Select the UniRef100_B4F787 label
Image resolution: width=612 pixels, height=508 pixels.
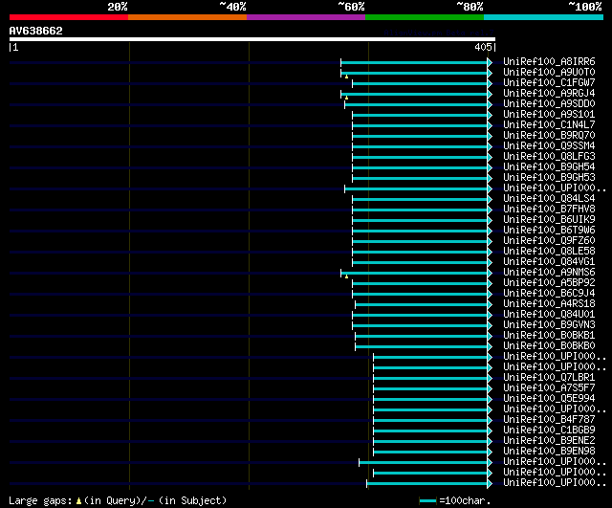pyautogui.click(x=549, y=420)
